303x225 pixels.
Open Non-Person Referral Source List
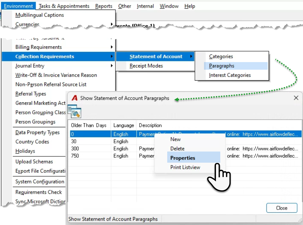tap(59, 84)
